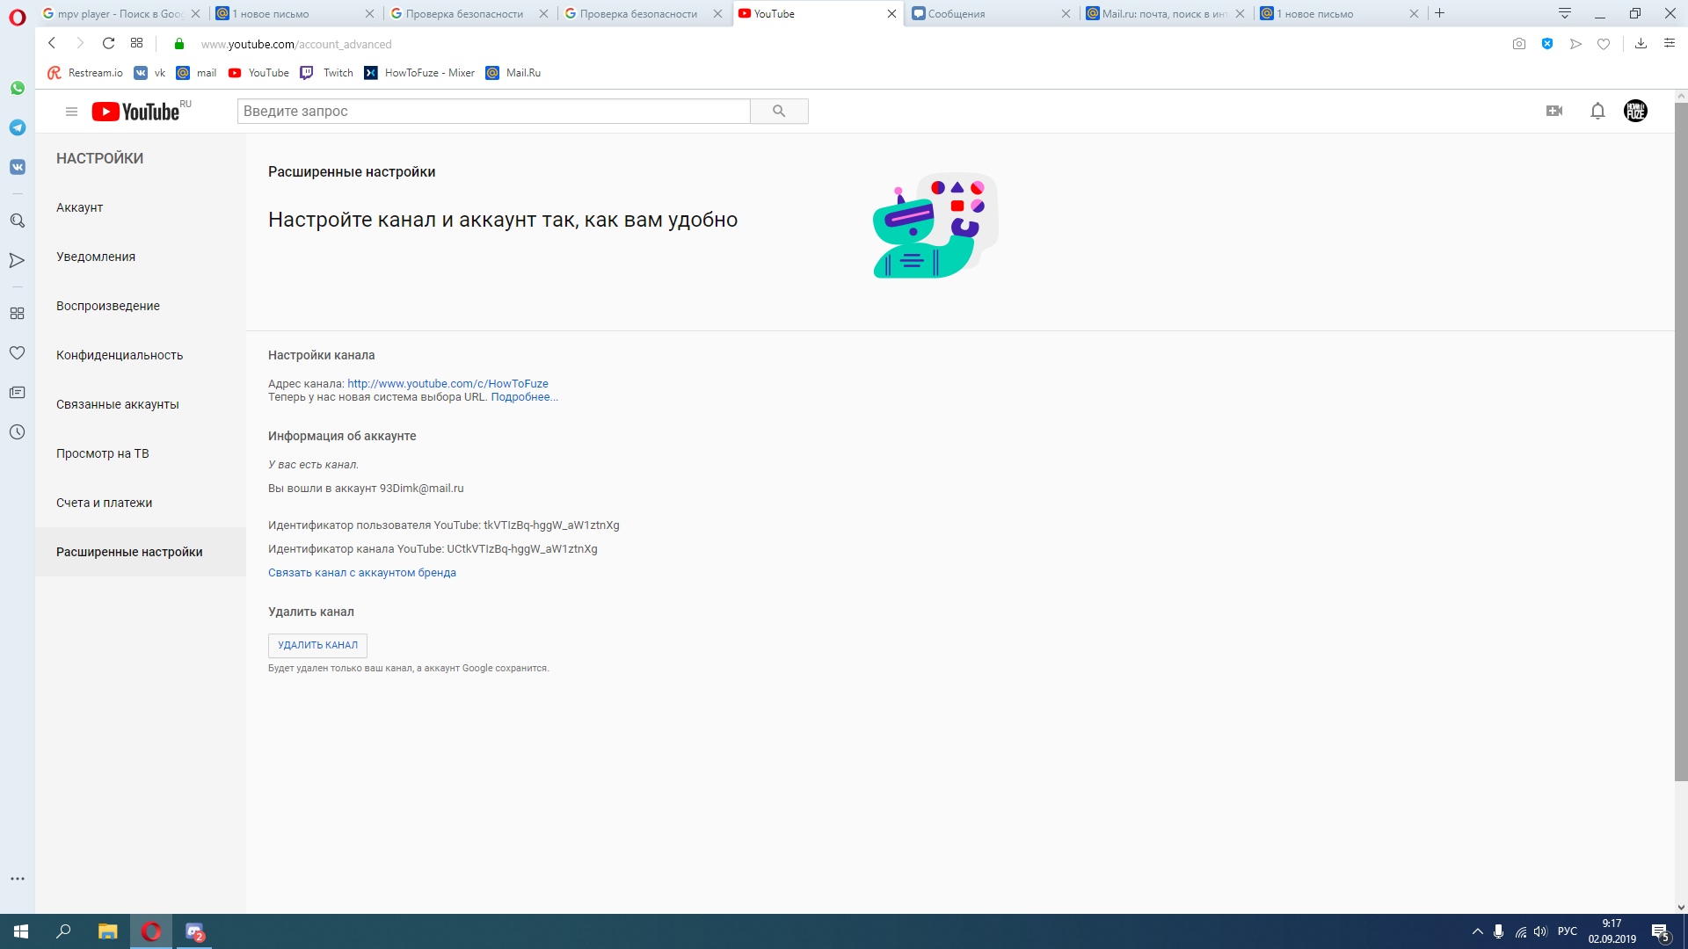
Task: Click the YouTube account avatar icon
Action: click(1636, 110)
